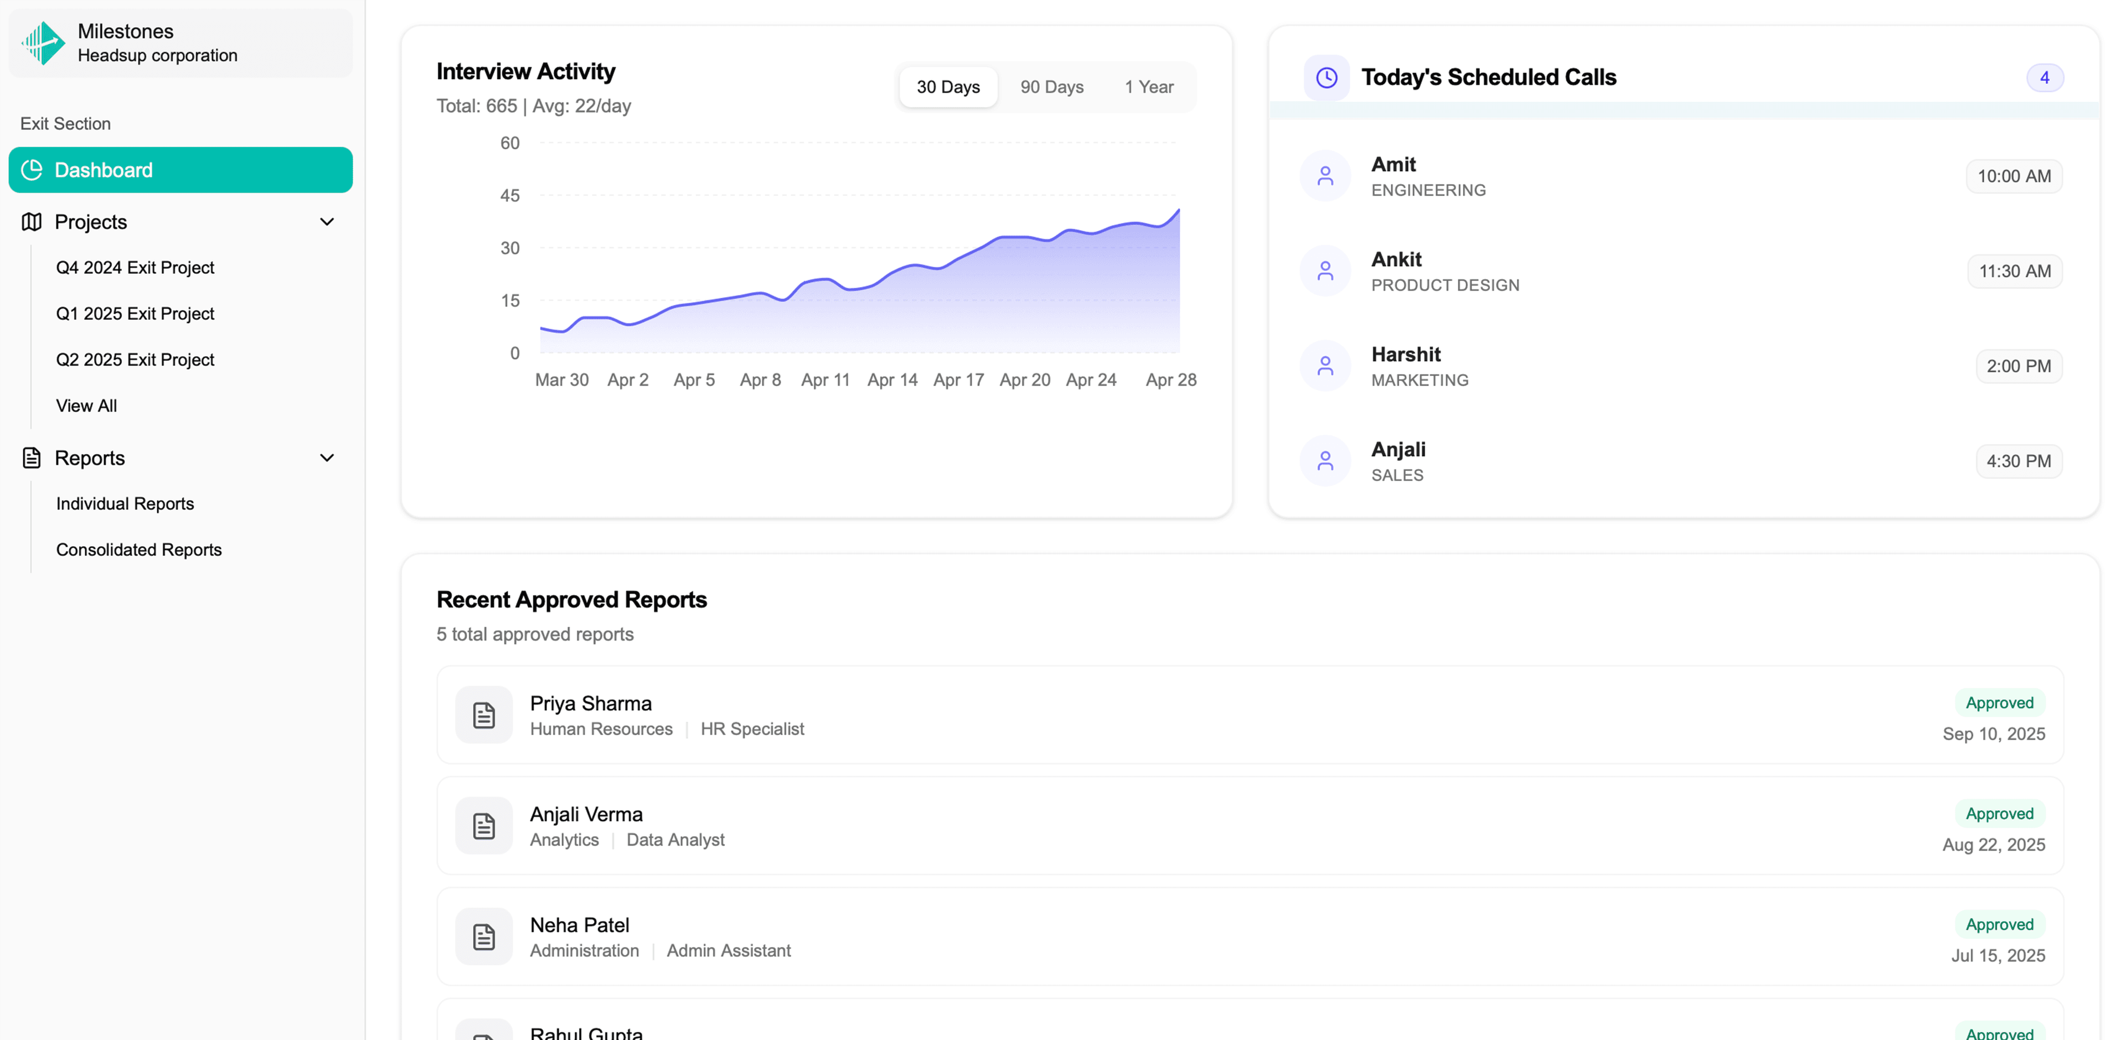Image resolution: width=2126 pixels, height=1040 pixels.
Task: Click the ENGINEERING department label
Action: 1428,190
